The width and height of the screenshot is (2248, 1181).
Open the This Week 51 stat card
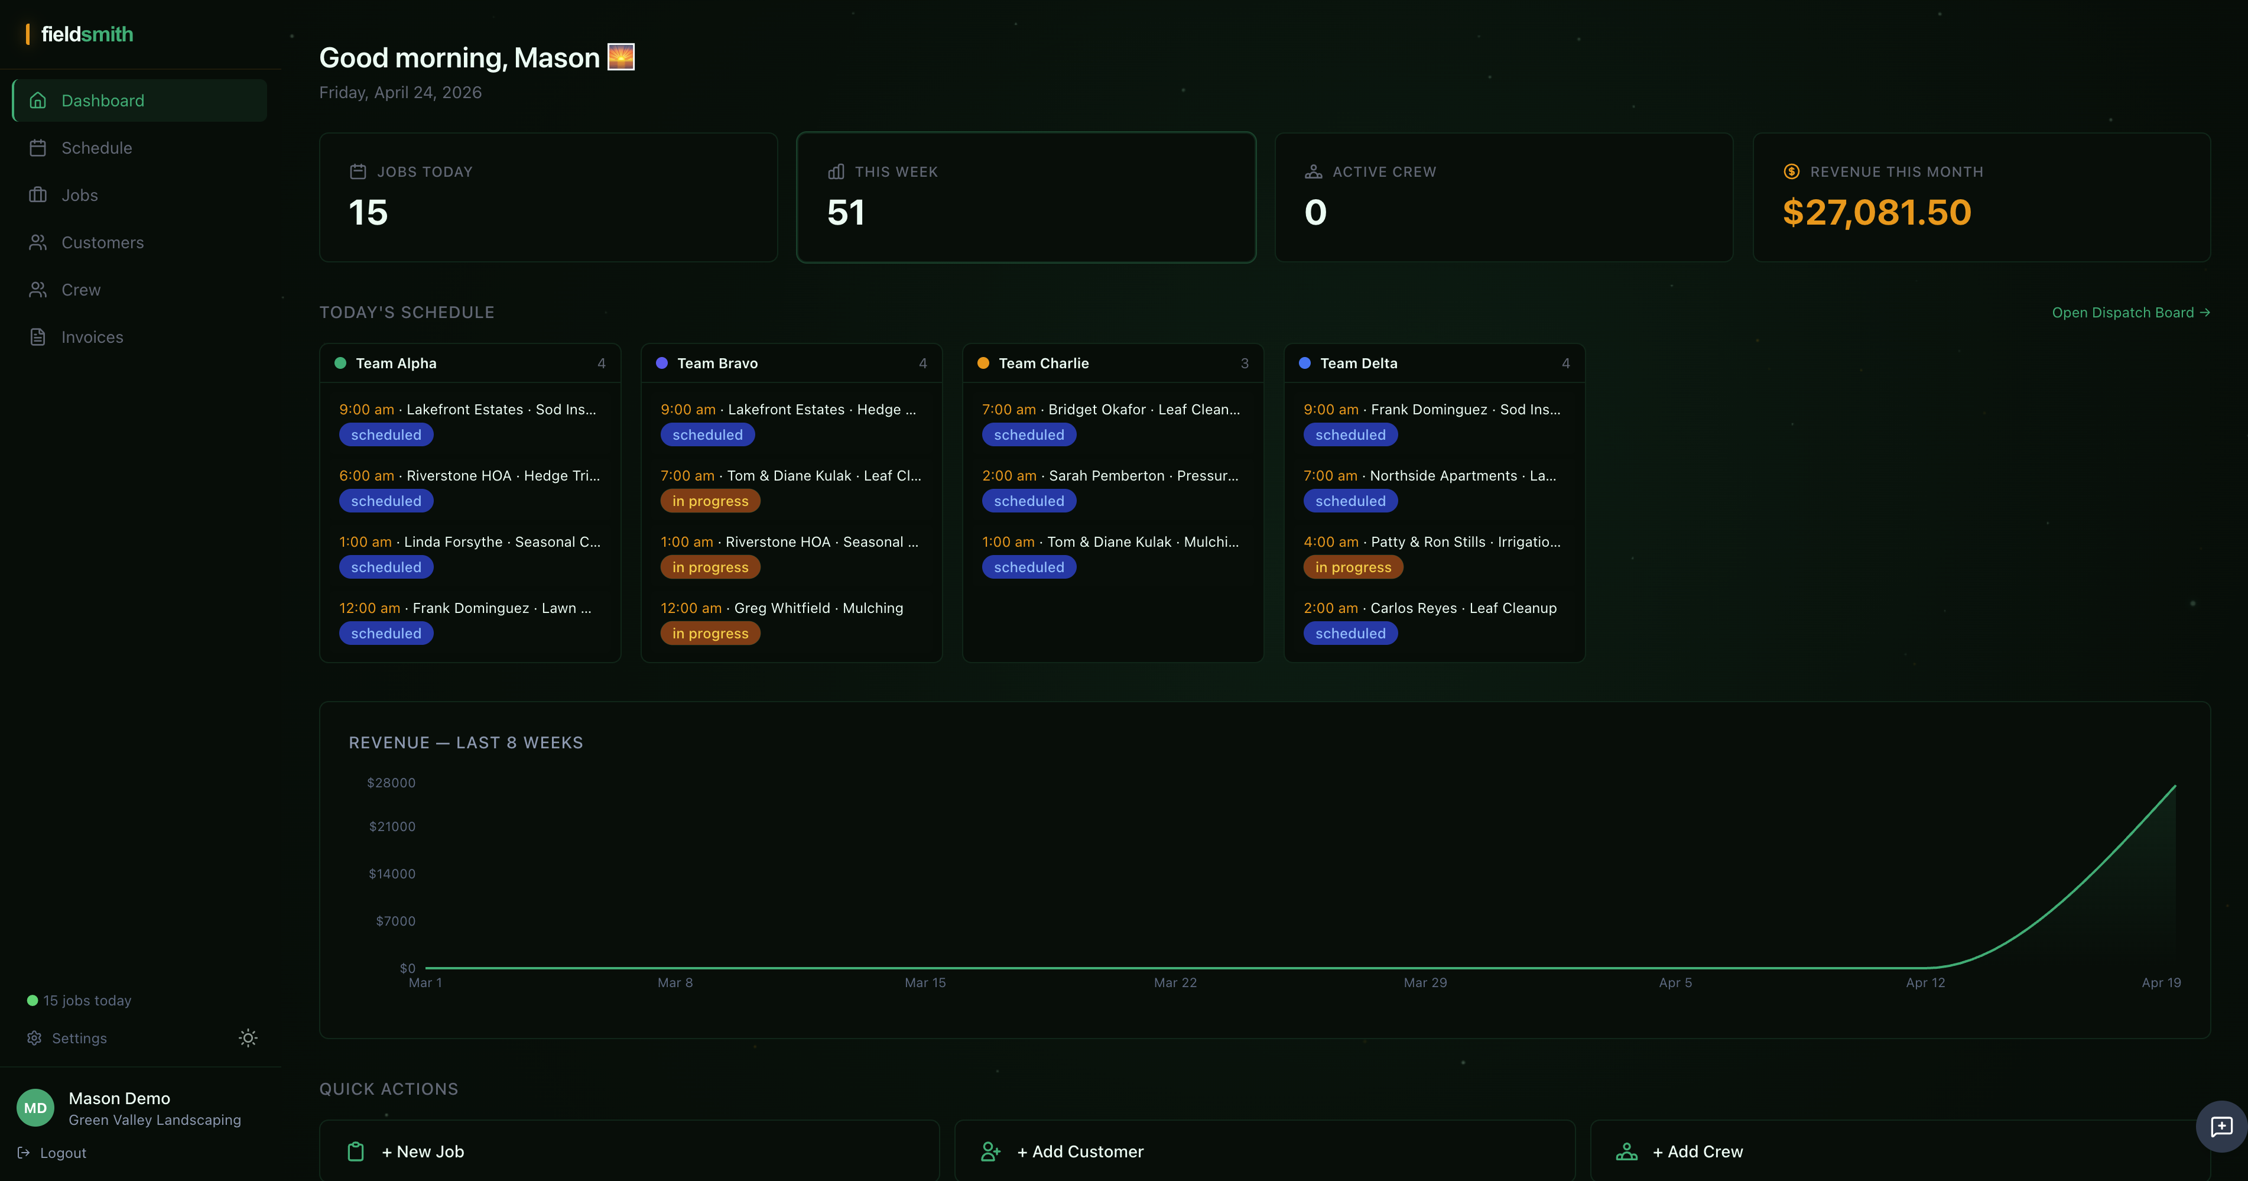[1026, 197]
